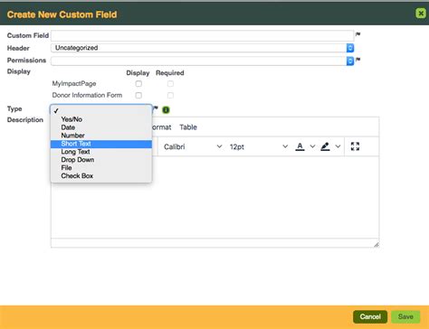Select the blank option with checkmark
Screen dimensions: 429x329
click(x=101, y=111)
